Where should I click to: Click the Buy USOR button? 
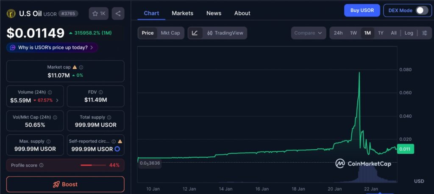click(x=362, y=11)
